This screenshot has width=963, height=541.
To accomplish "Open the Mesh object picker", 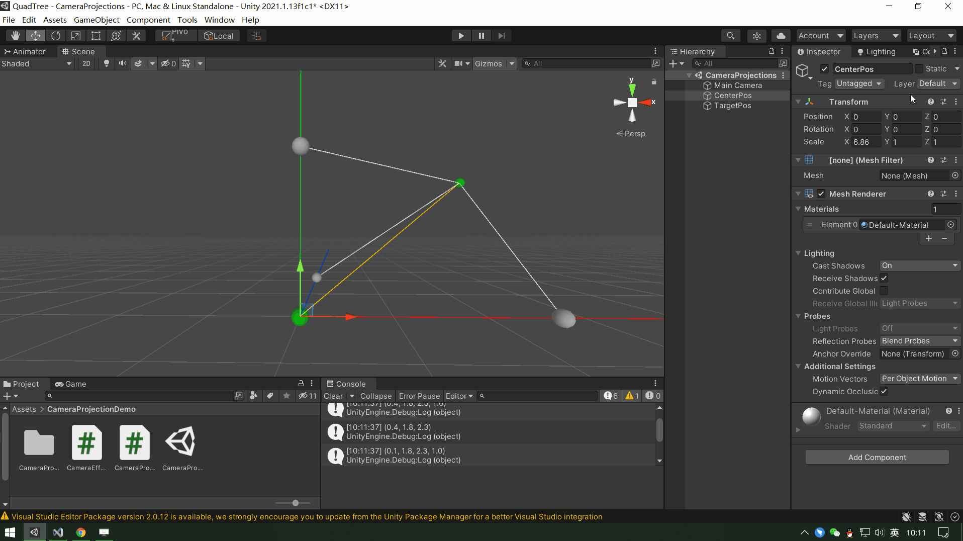I will tap(955, 175).
